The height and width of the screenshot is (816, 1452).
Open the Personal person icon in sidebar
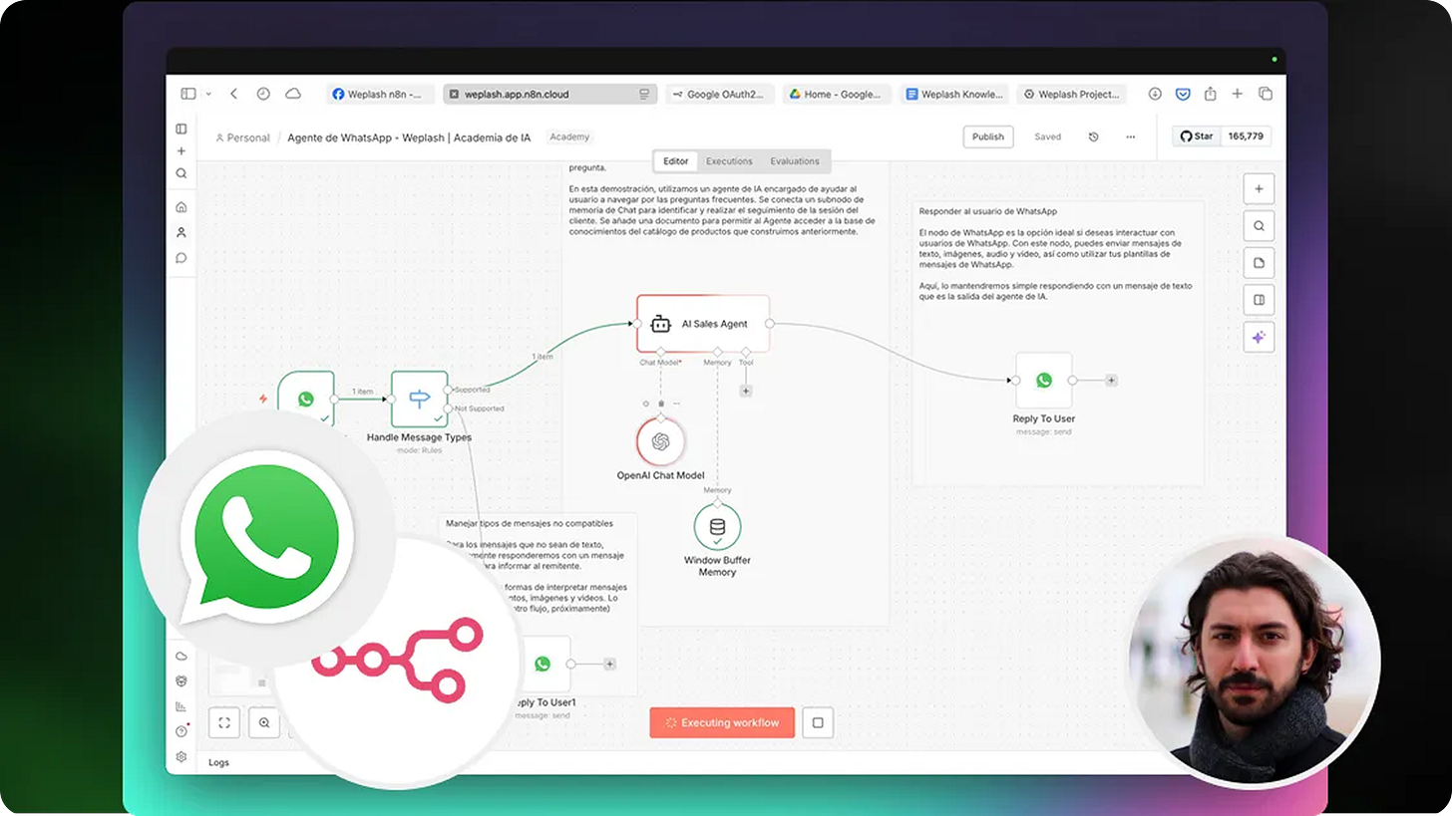tap(181, 232)
